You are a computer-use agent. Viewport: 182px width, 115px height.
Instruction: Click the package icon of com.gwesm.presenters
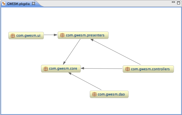tap(62, 35)
